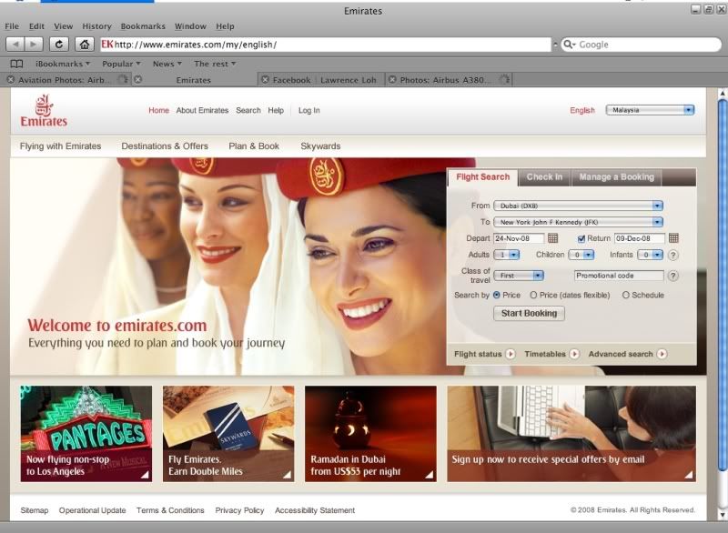Expand The rest bookmarks folder

[x=215, y=64]
